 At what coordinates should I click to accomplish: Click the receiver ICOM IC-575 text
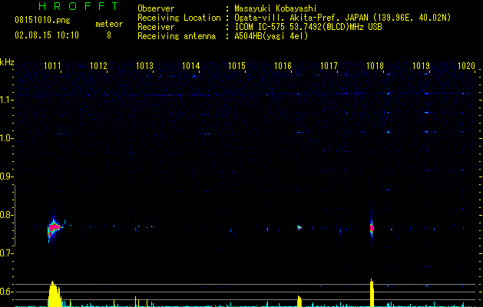[260, 27]
